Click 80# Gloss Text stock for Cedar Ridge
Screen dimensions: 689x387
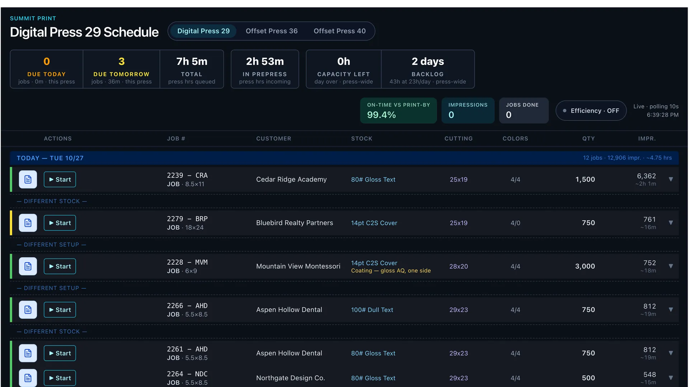tap(373, 180)
